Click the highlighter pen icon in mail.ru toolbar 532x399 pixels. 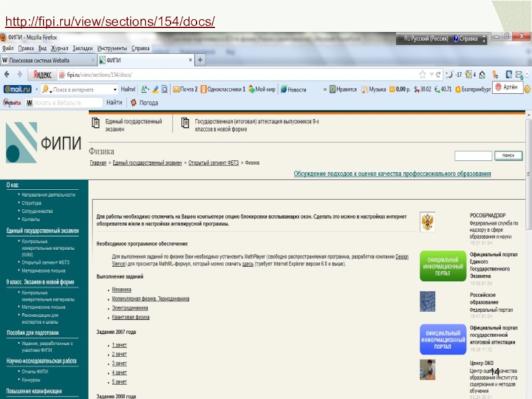point(156,89)
